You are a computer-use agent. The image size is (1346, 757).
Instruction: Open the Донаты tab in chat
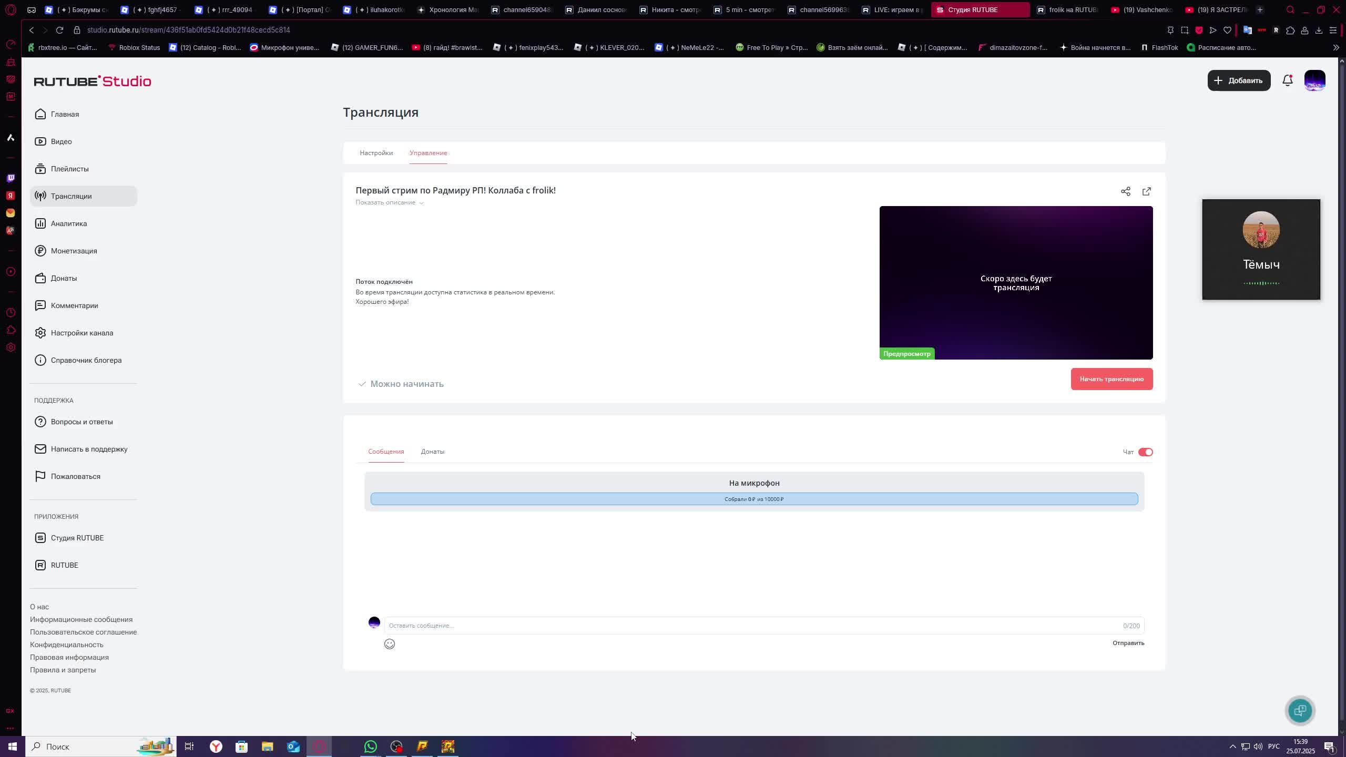(x=432, y=452)
